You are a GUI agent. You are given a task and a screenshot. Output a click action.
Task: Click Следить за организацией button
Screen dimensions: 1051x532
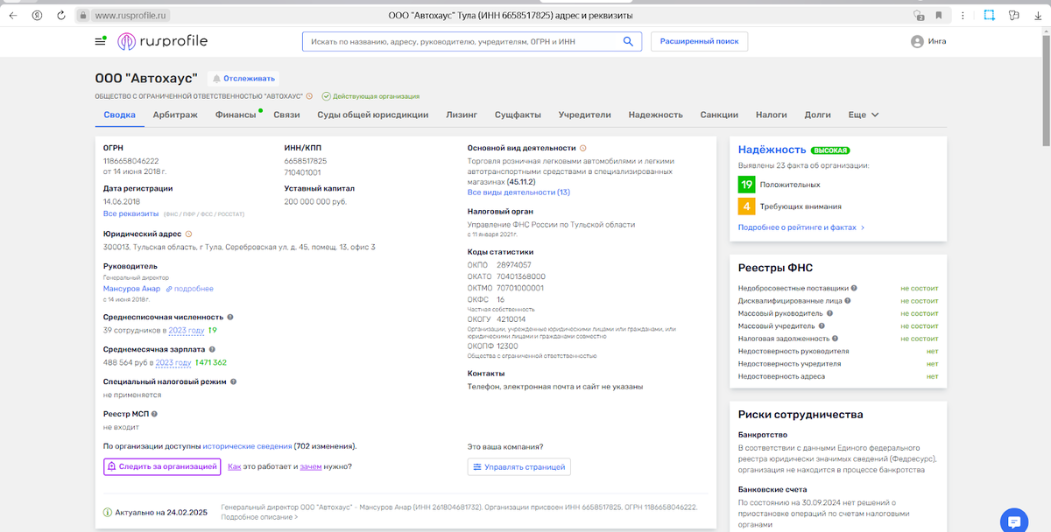pos(162,466)
